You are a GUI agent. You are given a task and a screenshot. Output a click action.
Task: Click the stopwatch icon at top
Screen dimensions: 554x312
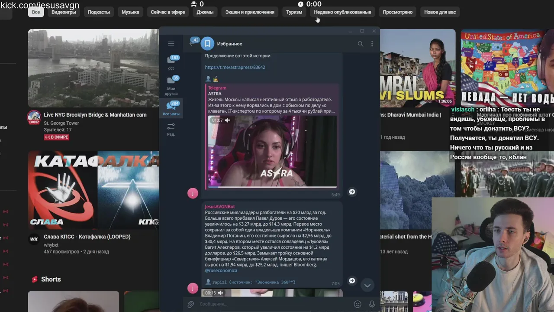pos(301,4)
